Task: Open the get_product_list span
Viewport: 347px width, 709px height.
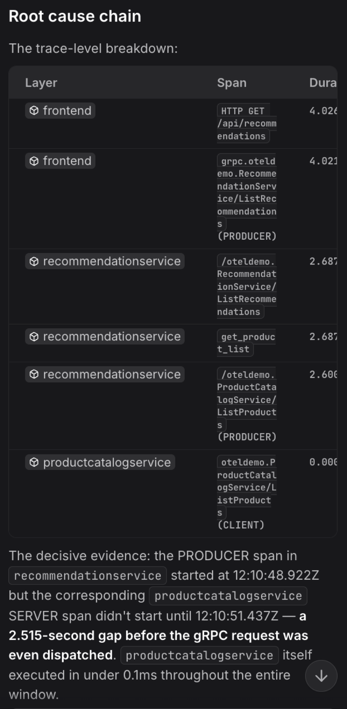Action: [x=246, y=343]
